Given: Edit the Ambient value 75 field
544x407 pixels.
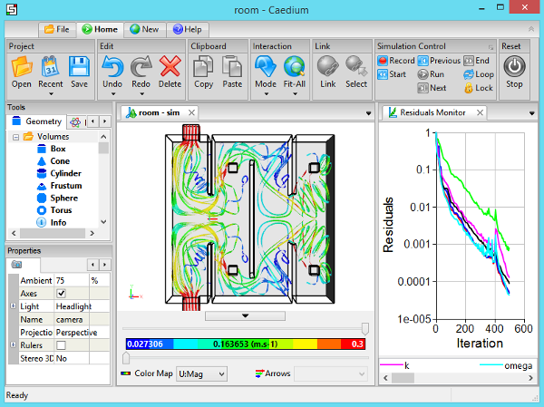Looking at the screenshot, I should 72,280.
